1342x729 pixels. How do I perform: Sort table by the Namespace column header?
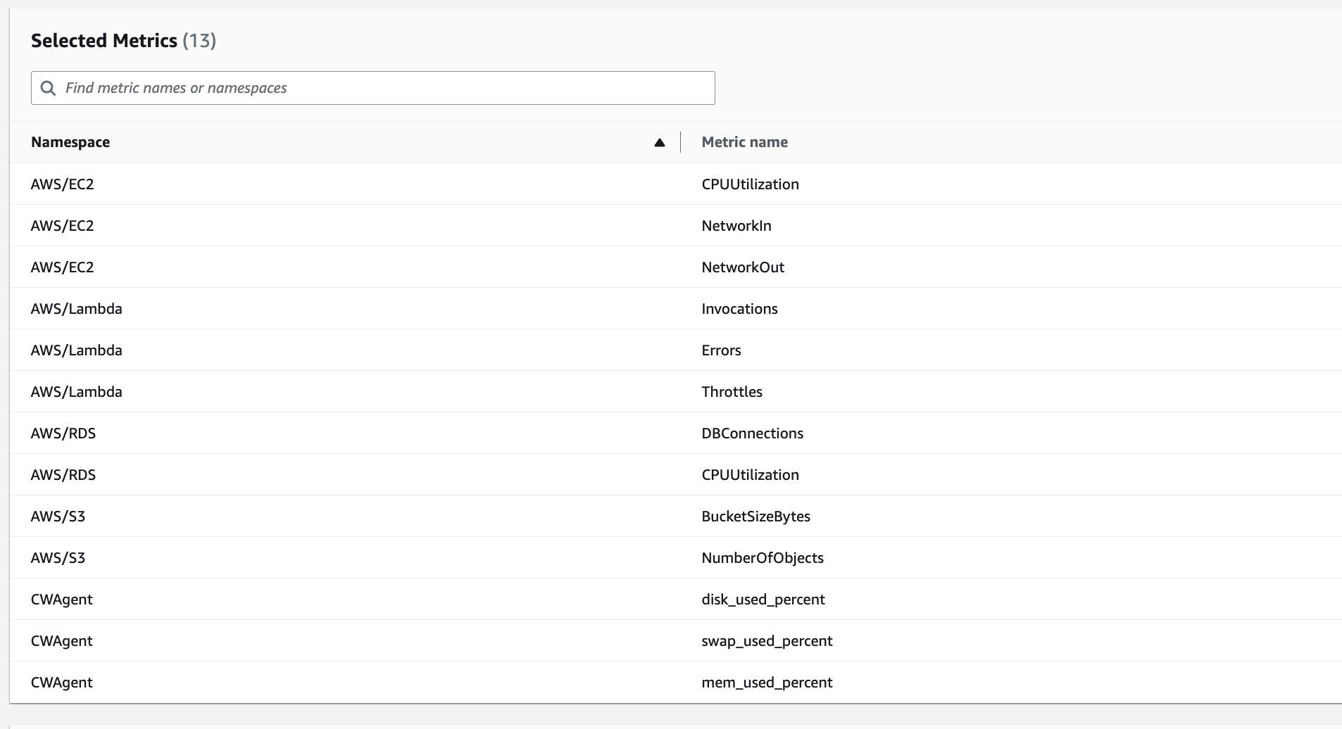[70, 142]
